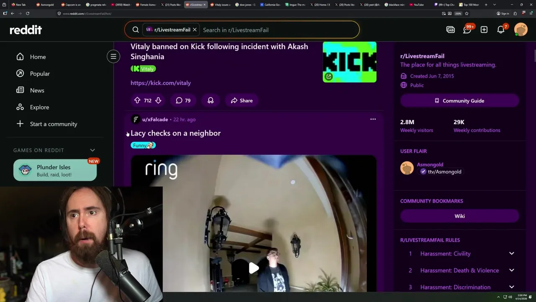Upvote the Vitaly banned post
Image resolution: width=536 pixels, height=302 pixels.
pyautogui.click(x=137, y=101)
